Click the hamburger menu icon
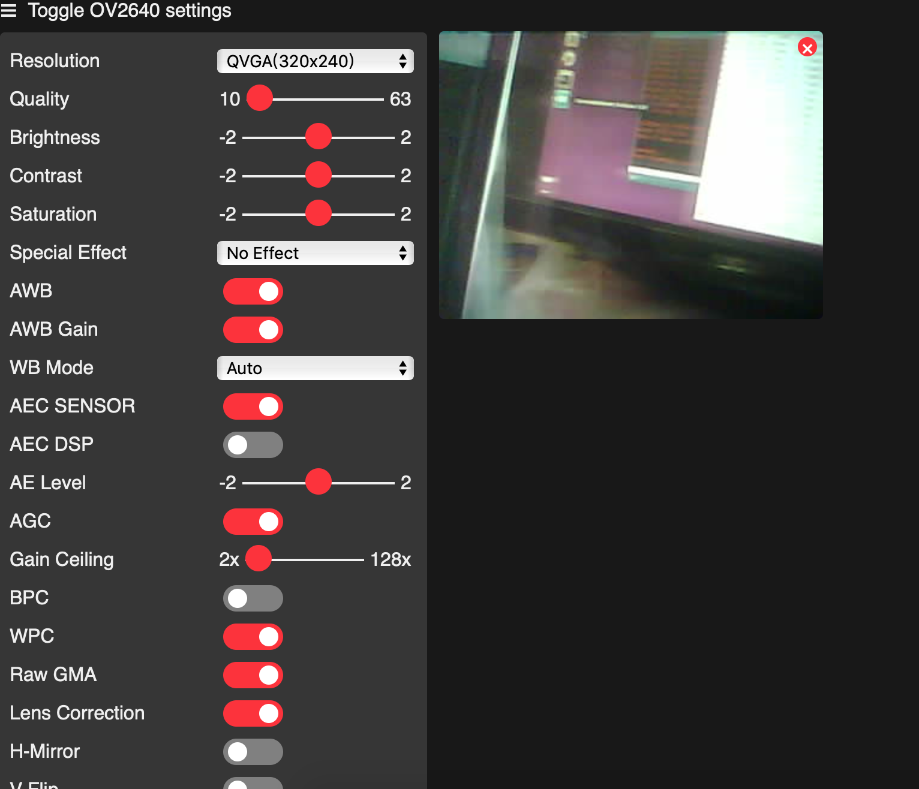This screenshot has width=919, height=789. pyautogui.click(x=9, y=11)
